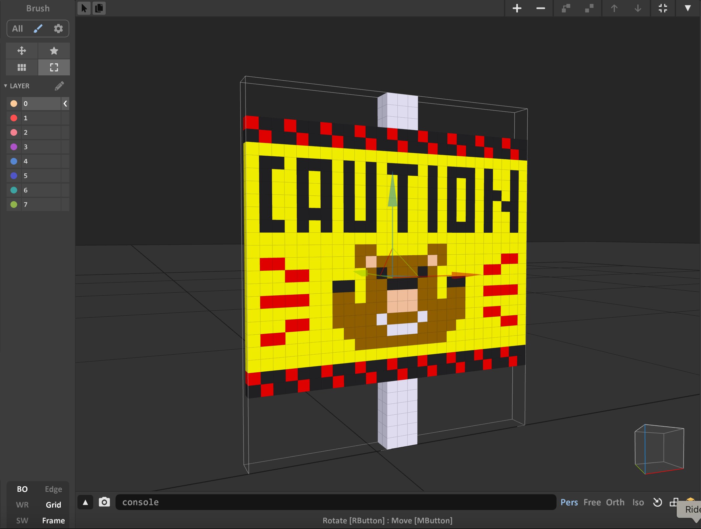Click the up arrow icon in top toolbar
Image resolution: width=701 pixels, height=529 pixels.
pyautogui.click(x=614, y=8)
